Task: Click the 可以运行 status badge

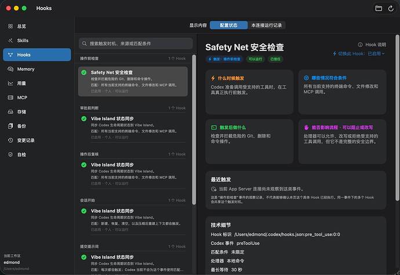Action: (255, 59)
